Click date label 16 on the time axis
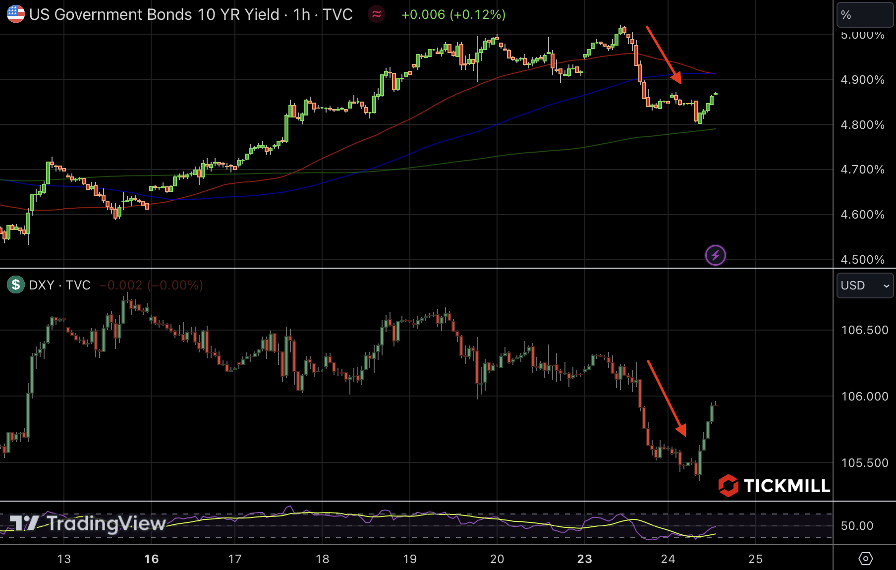 pos(151,559)
